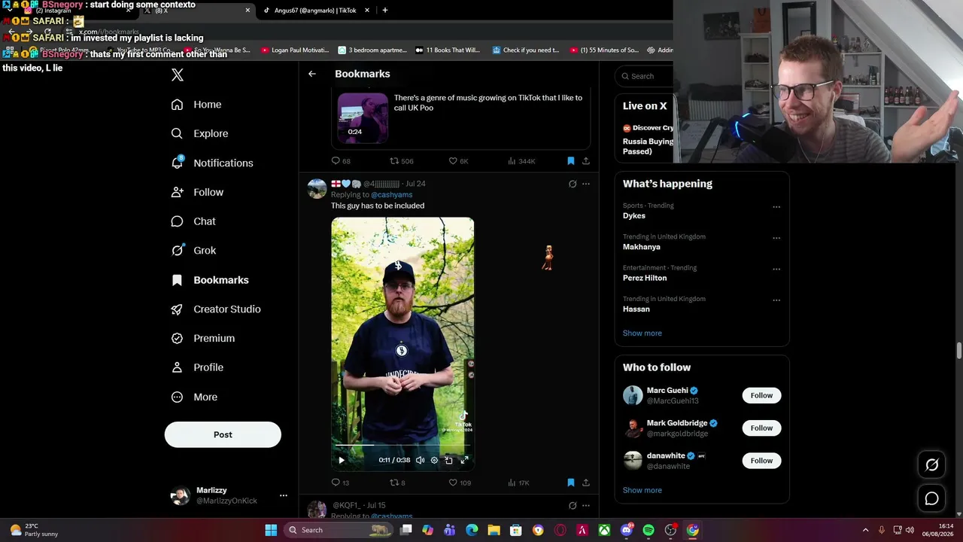Image resolution: width=963 pixels, height=542 pixels.
Task: Reply to the 'This guy has to be included' post
Action: [x=340, y=483]
